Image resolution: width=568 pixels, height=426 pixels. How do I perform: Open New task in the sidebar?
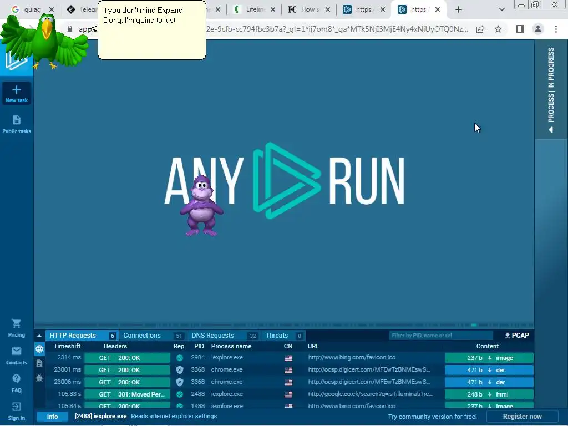(16, 93)
